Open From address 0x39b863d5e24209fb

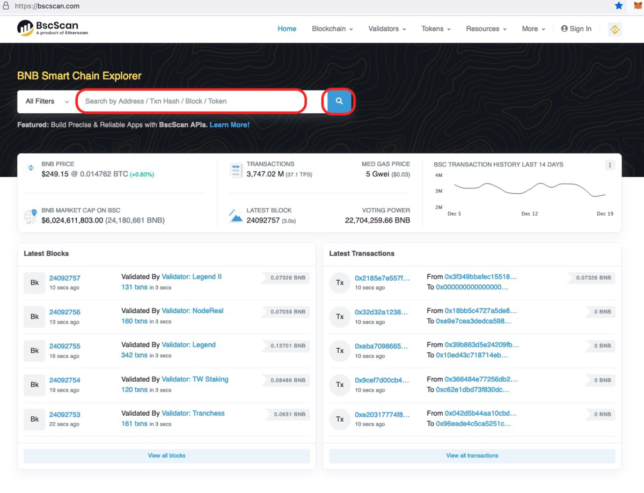[482, 345]
